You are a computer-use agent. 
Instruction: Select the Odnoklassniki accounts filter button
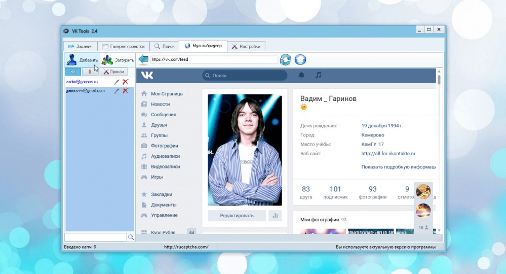click(x=90, y=72)
